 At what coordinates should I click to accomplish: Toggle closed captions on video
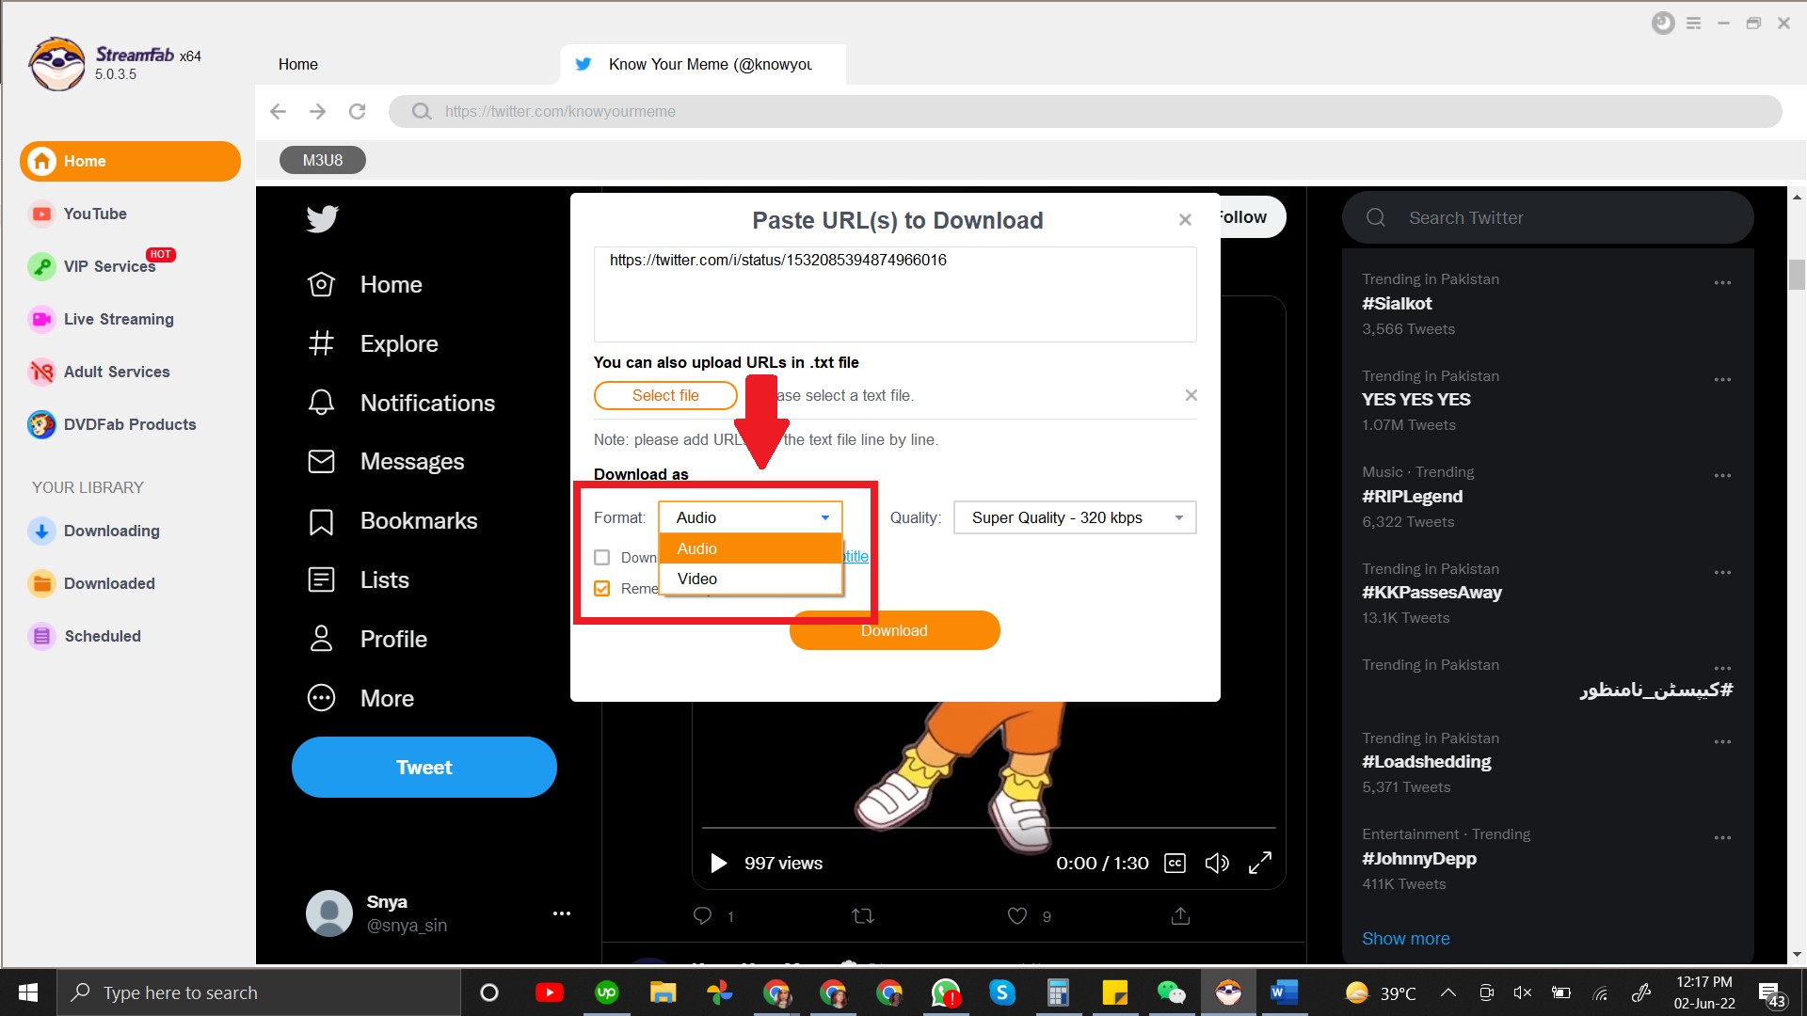coord(1175,863)
